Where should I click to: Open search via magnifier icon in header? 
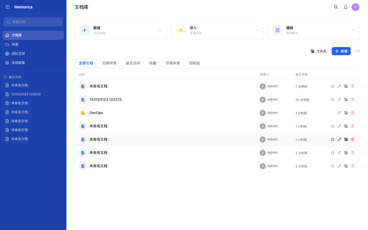(336, 7)
